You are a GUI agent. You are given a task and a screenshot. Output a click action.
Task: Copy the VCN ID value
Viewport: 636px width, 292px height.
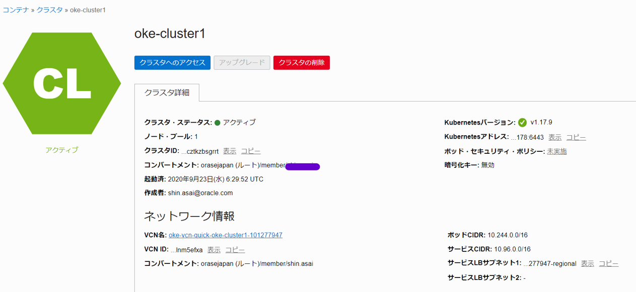point(235,249)
